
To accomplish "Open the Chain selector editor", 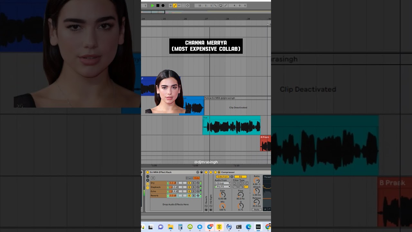I will [189, 178].
